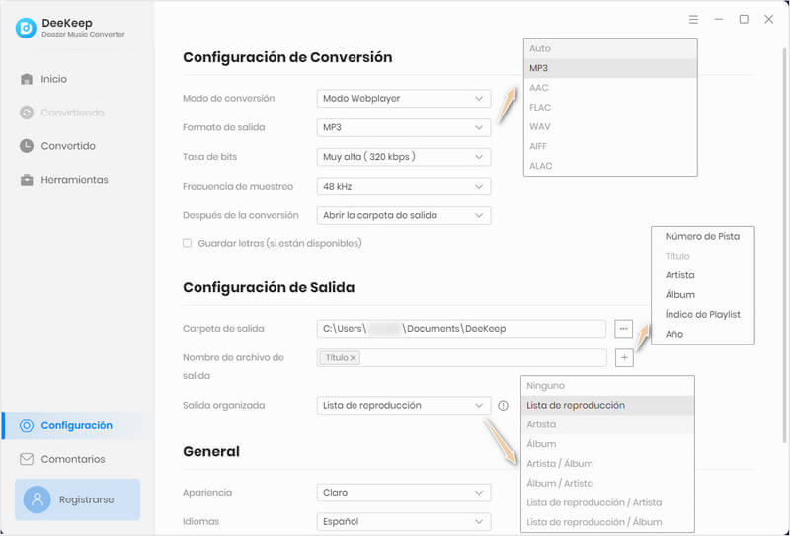Select FLAC from the format list
790x536 pixels.
click(x=540, y=108)
